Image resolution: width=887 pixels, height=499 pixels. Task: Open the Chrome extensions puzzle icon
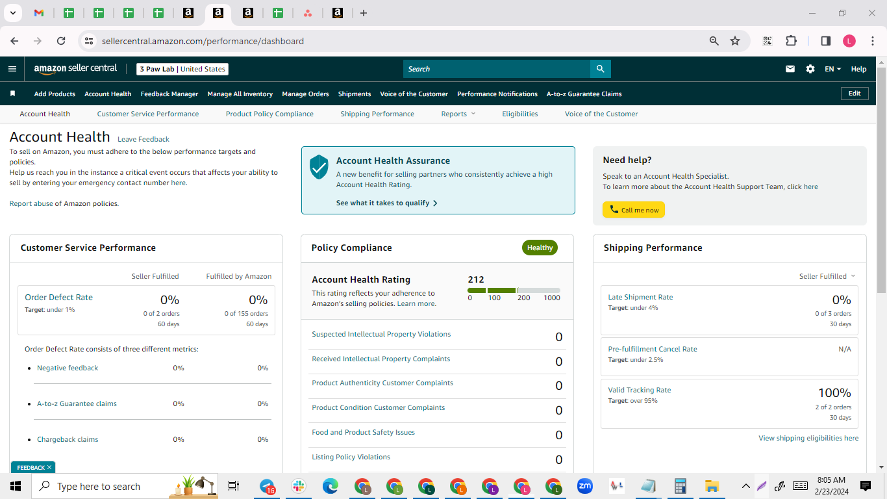click(x=791, y=41)
